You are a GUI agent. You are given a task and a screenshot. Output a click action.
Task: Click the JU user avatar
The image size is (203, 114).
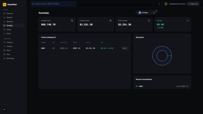click(166, 4)
